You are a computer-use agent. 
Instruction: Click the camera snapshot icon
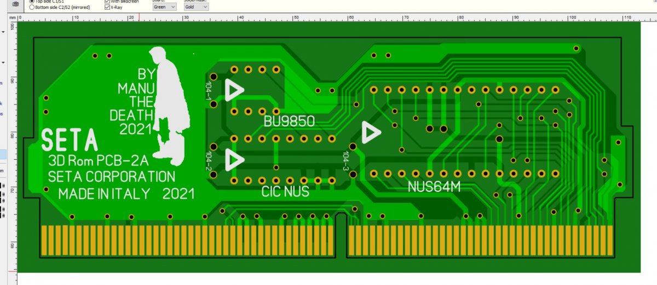click(x=15, y=4)
